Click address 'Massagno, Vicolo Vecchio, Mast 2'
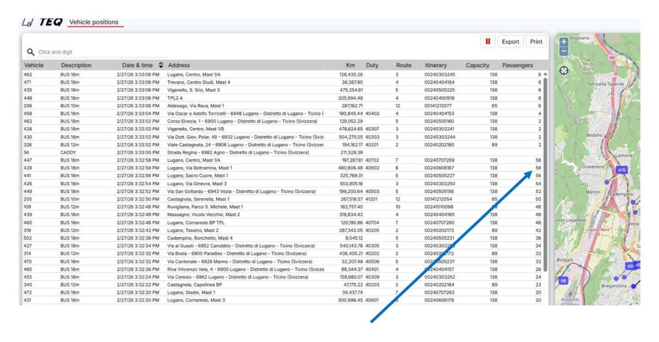 [x=203, y=215]
